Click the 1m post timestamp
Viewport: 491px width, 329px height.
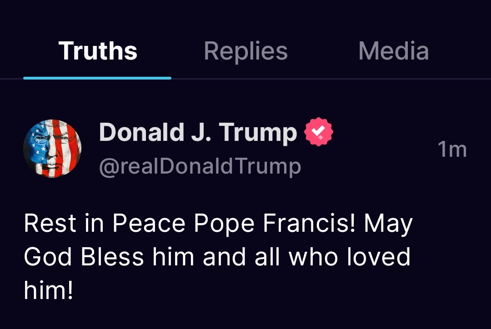pyautogui.click(x=452, y=150)
